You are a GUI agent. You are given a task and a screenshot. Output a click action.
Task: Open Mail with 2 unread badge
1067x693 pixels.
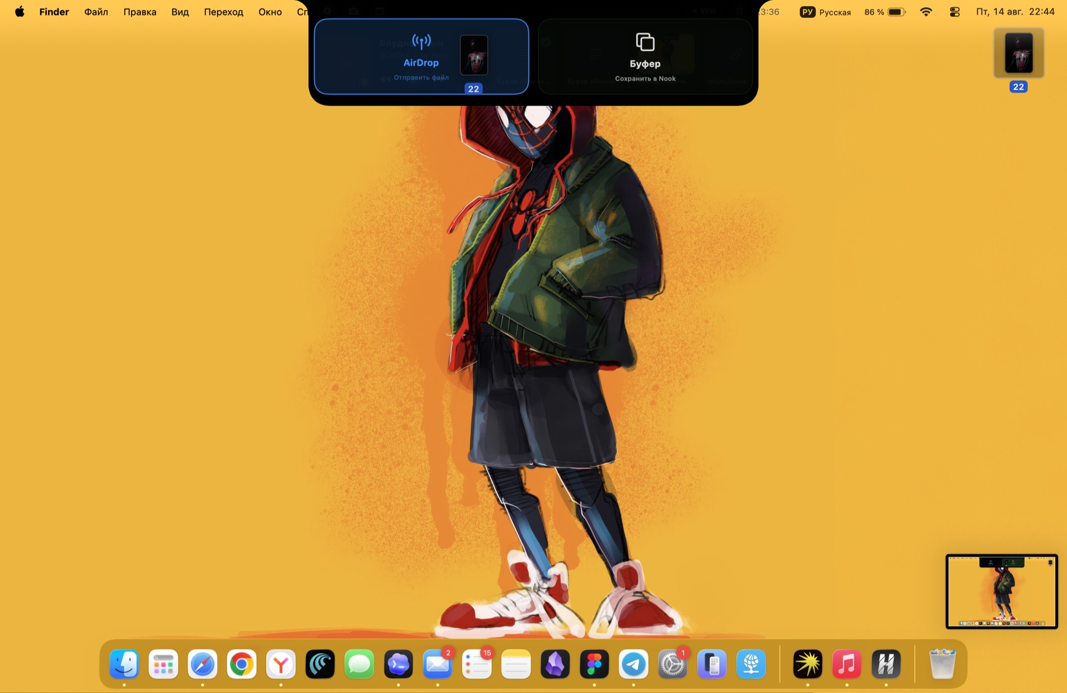[x=437, y=664]
